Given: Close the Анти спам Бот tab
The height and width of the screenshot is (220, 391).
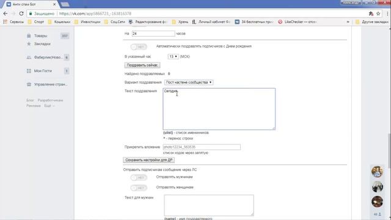Looking at the screenshot, I should point(54,4).
